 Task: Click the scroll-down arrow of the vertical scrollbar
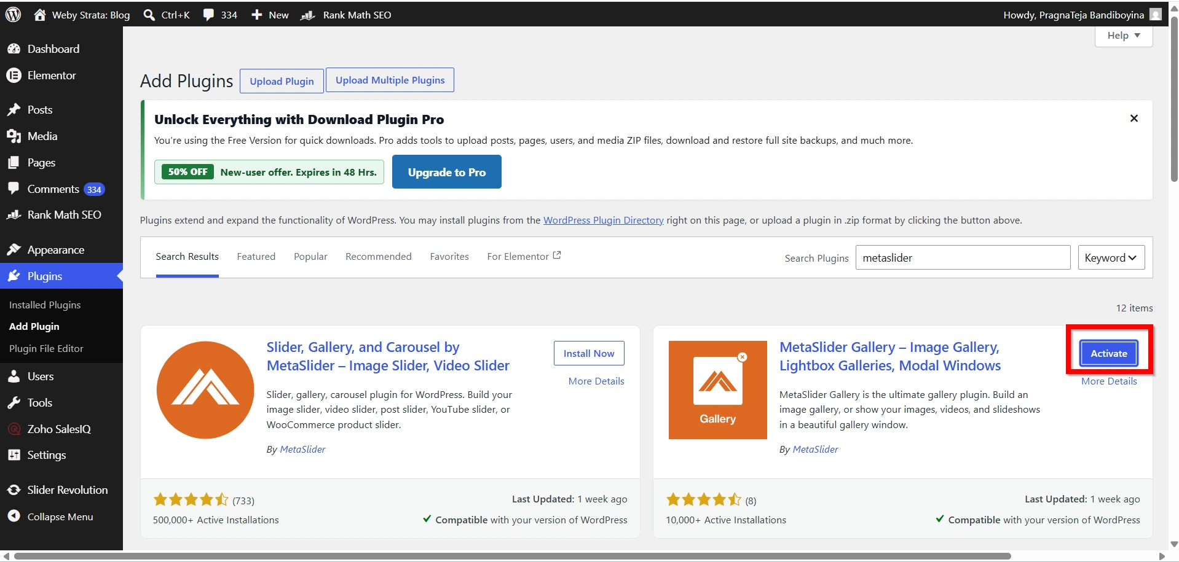click(x=1174, y=544)
